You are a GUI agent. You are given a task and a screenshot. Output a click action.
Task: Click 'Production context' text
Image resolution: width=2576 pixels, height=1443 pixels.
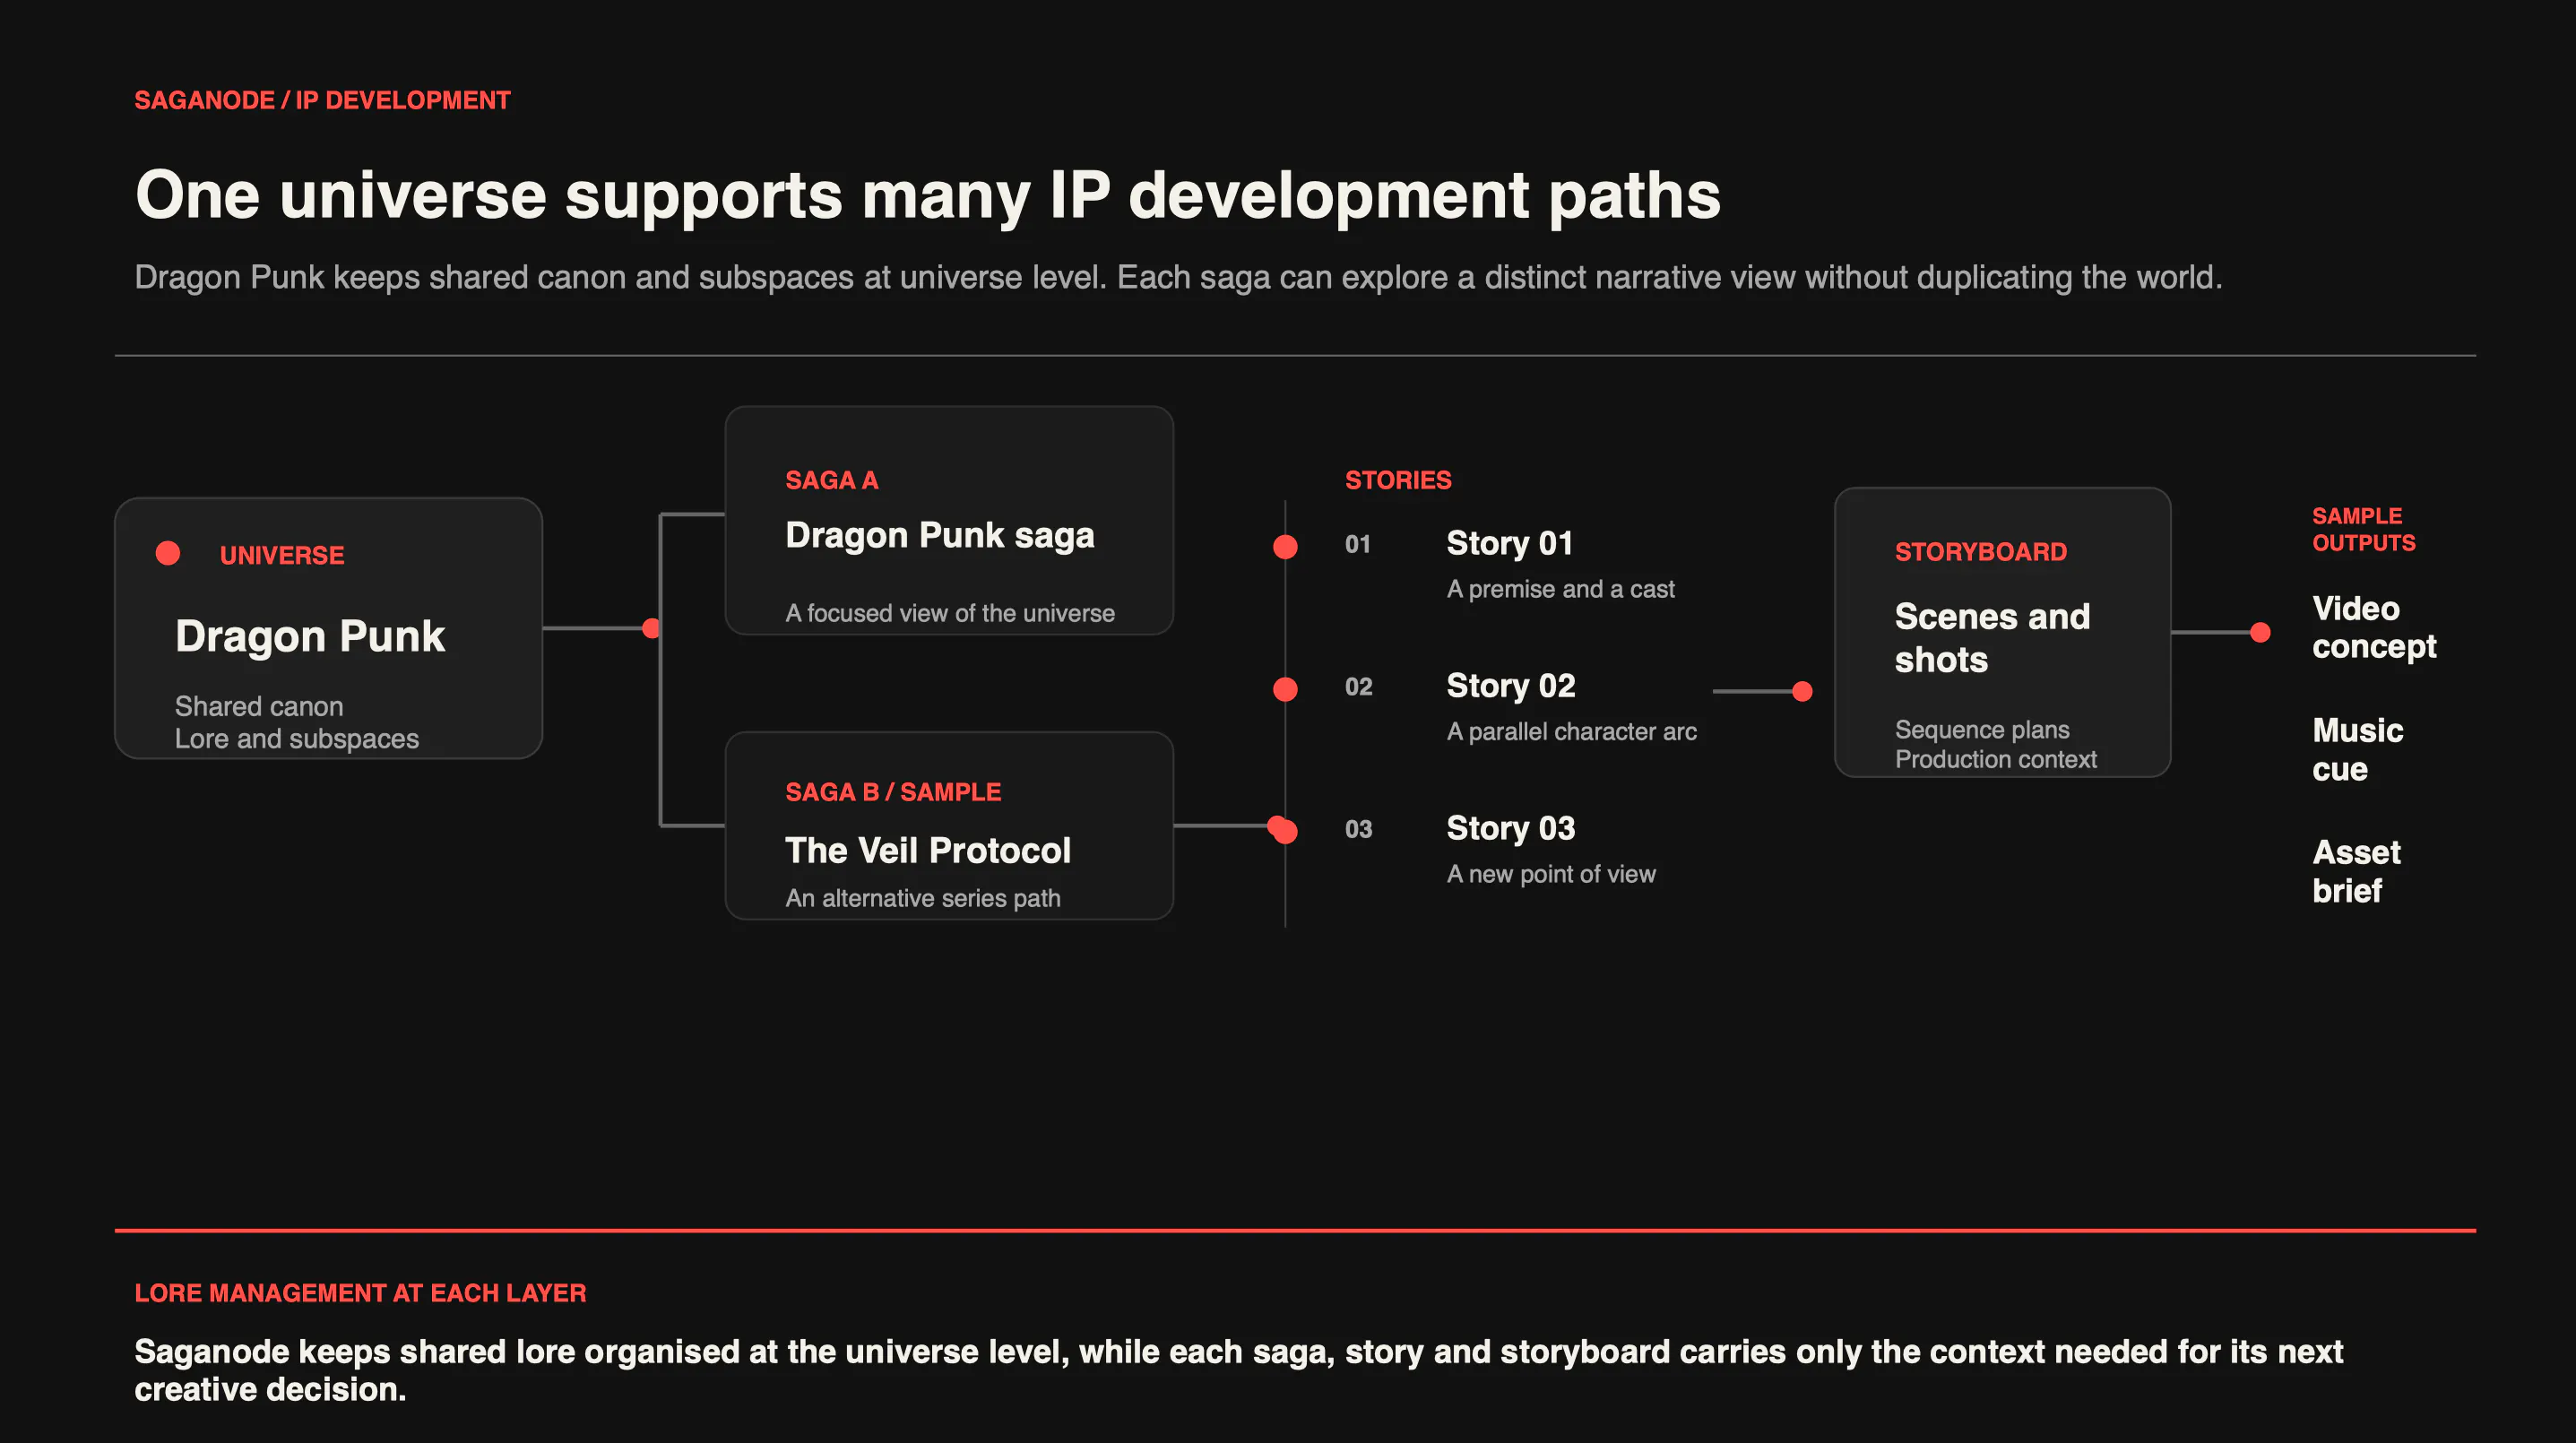[x=1995, y=759]
